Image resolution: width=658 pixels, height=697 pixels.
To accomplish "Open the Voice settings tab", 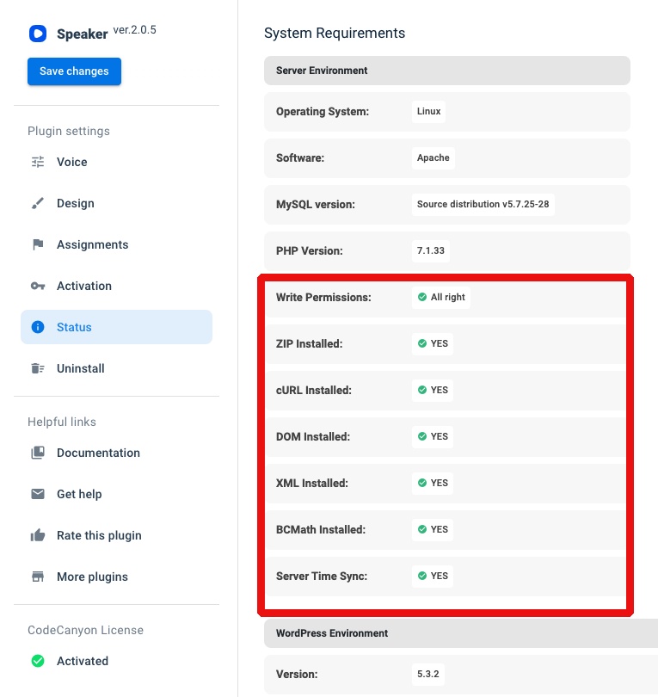I will point(72,162).
